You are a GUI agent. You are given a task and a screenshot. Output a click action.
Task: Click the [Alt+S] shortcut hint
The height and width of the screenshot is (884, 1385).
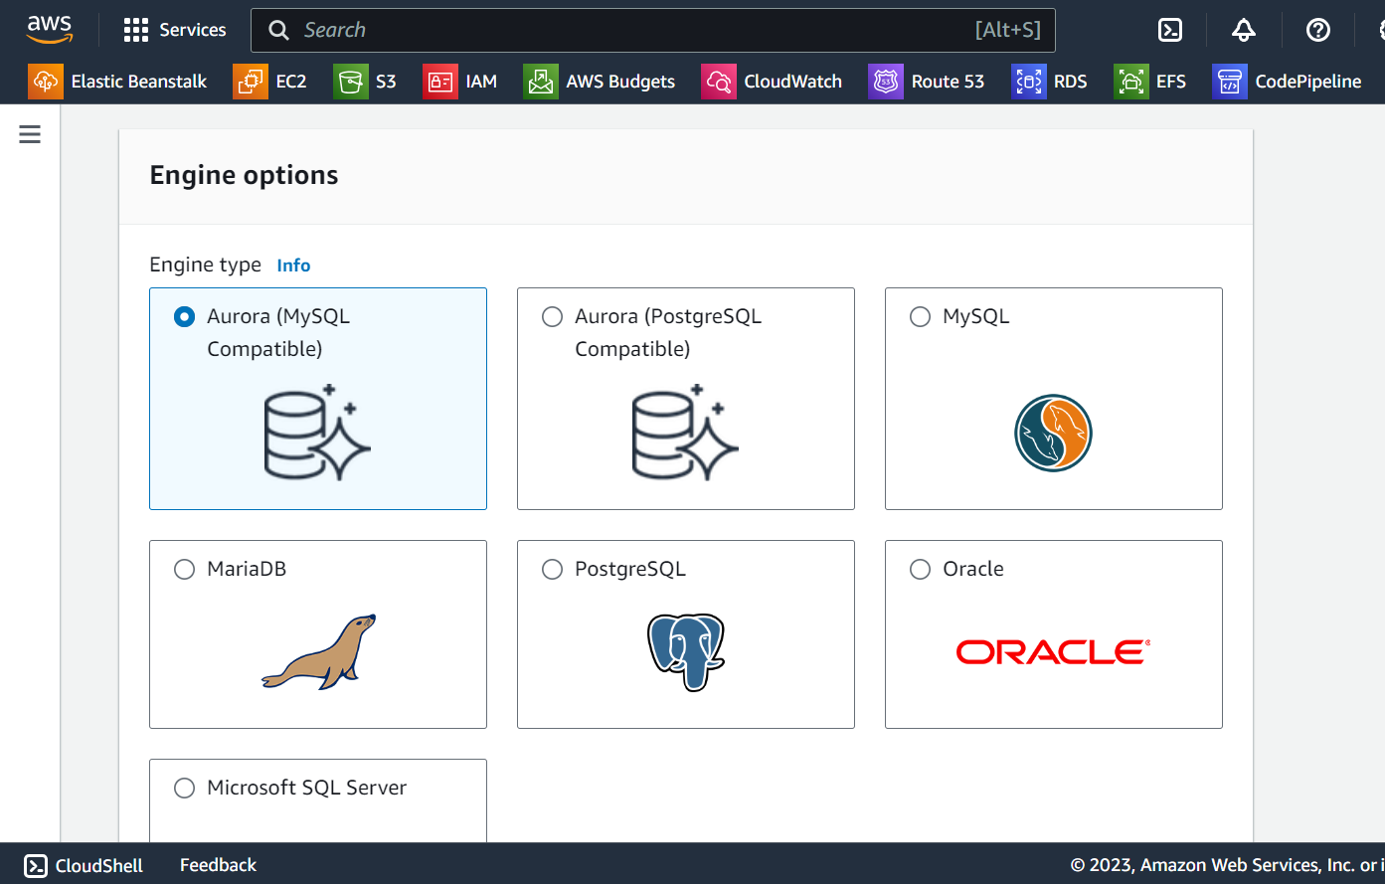[1008, 30]
